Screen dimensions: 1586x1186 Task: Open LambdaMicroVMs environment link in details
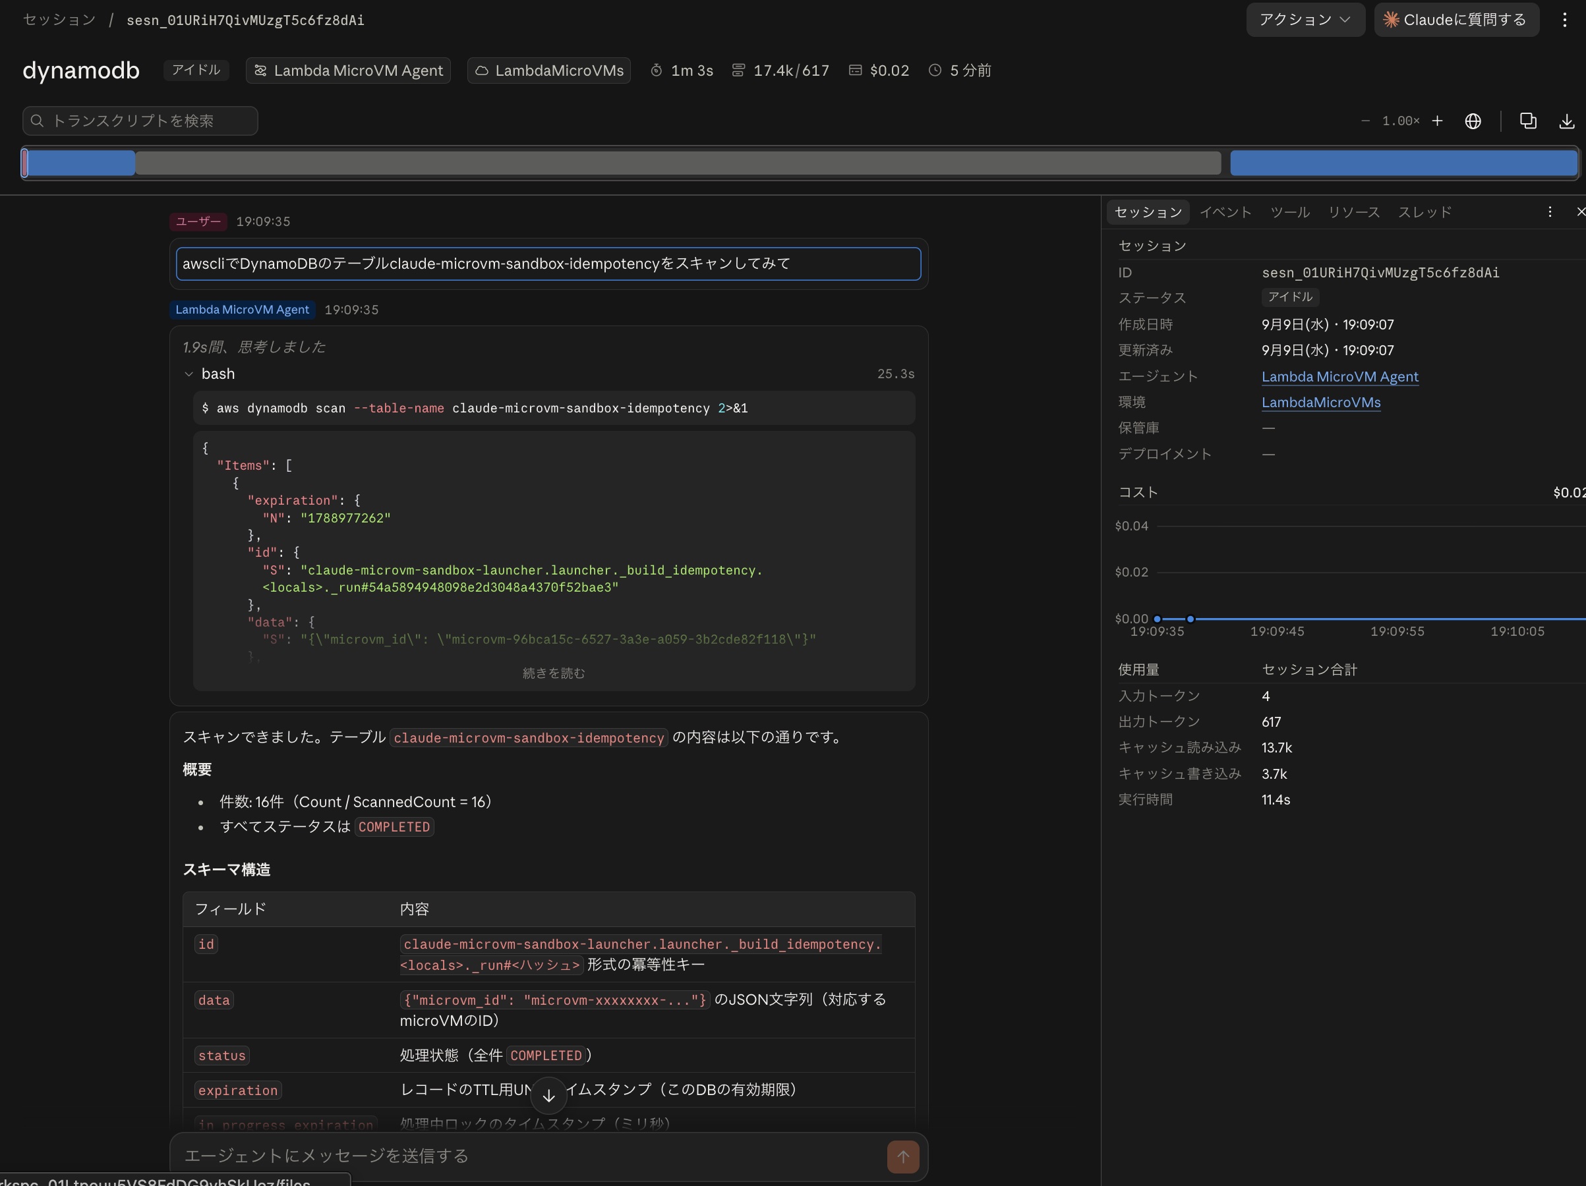point(1321,402)
